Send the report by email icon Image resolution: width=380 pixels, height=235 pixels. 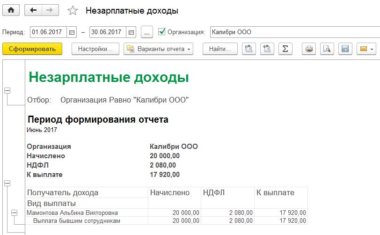[365, 49]
